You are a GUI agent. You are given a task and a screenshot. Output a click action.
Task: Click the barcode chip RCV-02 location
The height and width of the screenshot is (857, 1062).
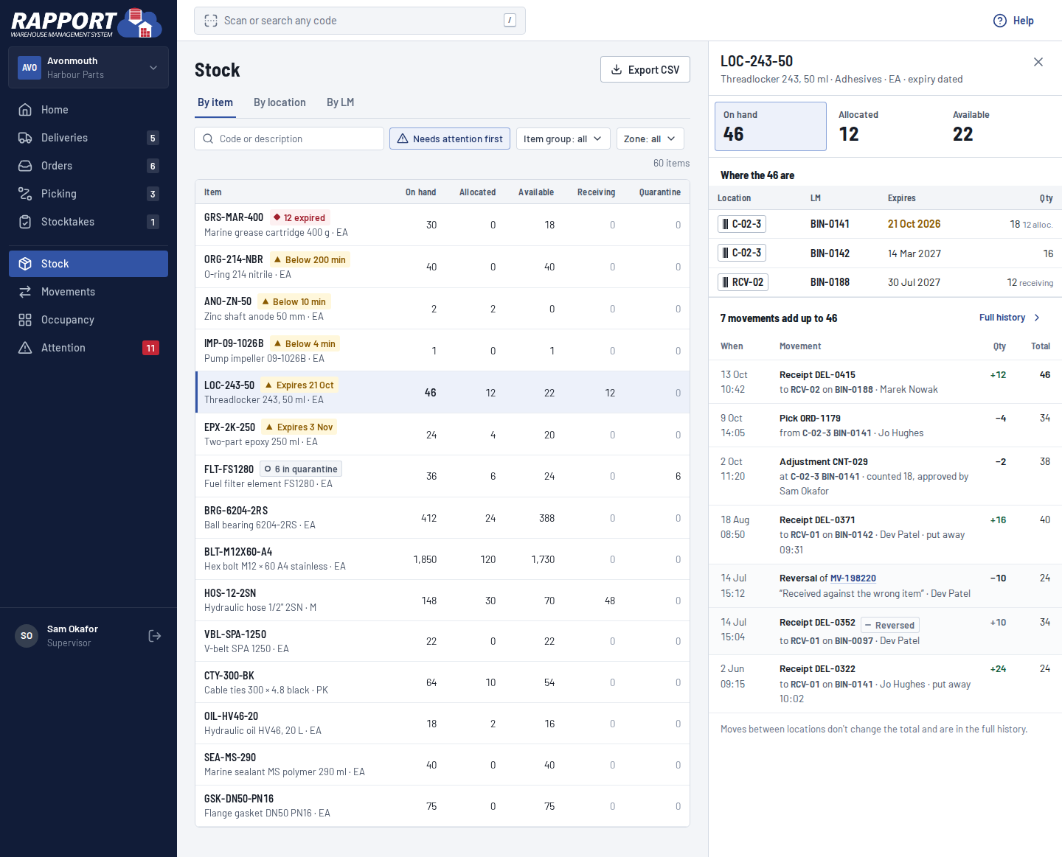point(743,282)
